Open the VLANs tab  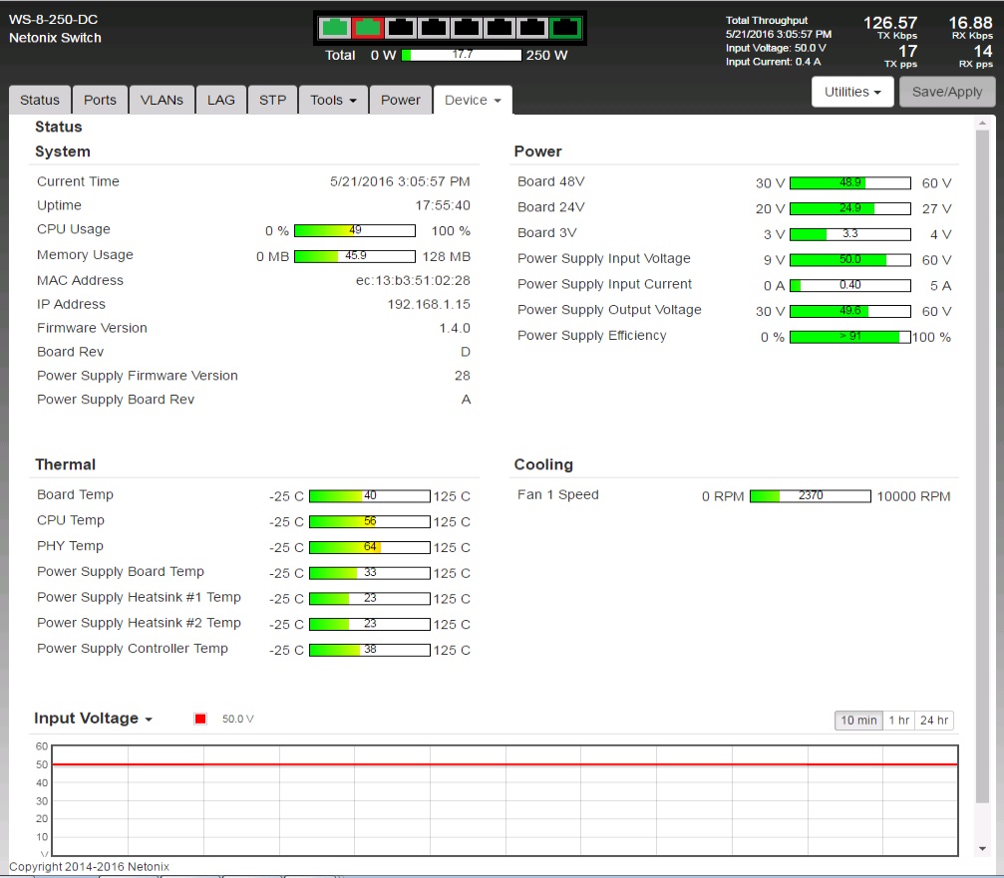click(x=162, y=100)
